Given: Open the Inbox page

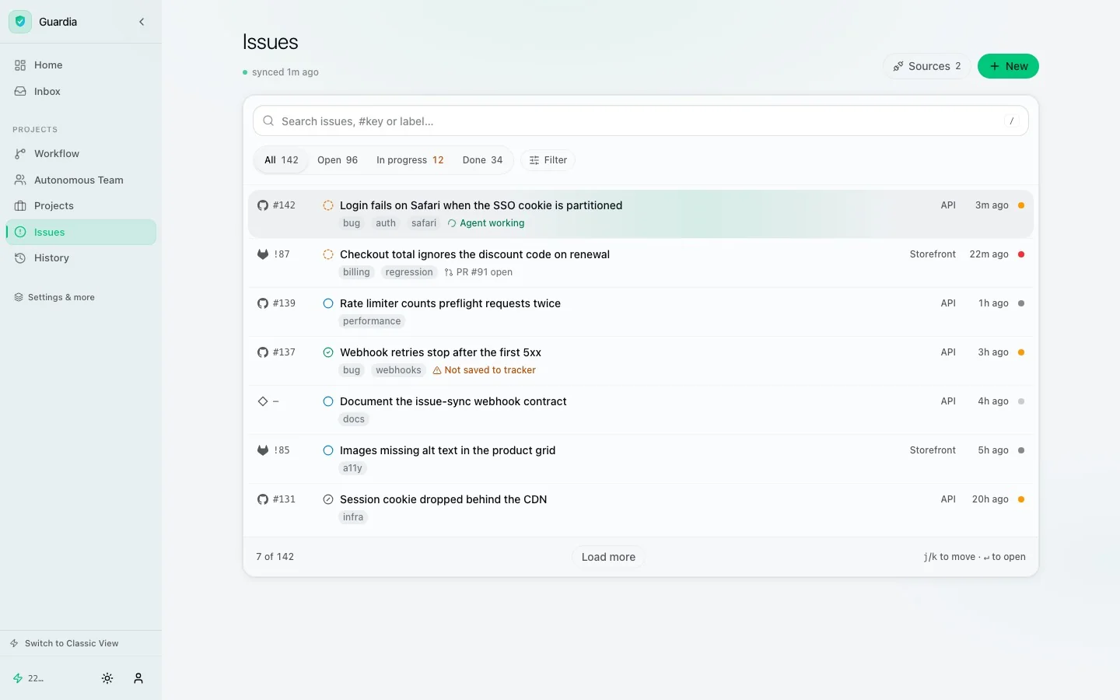Looking at the screenshot, I should click(x=81, y=92).
